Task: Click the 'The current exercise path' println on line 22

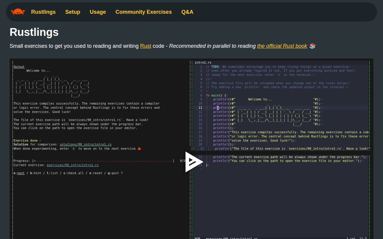Action: point(290,157)
